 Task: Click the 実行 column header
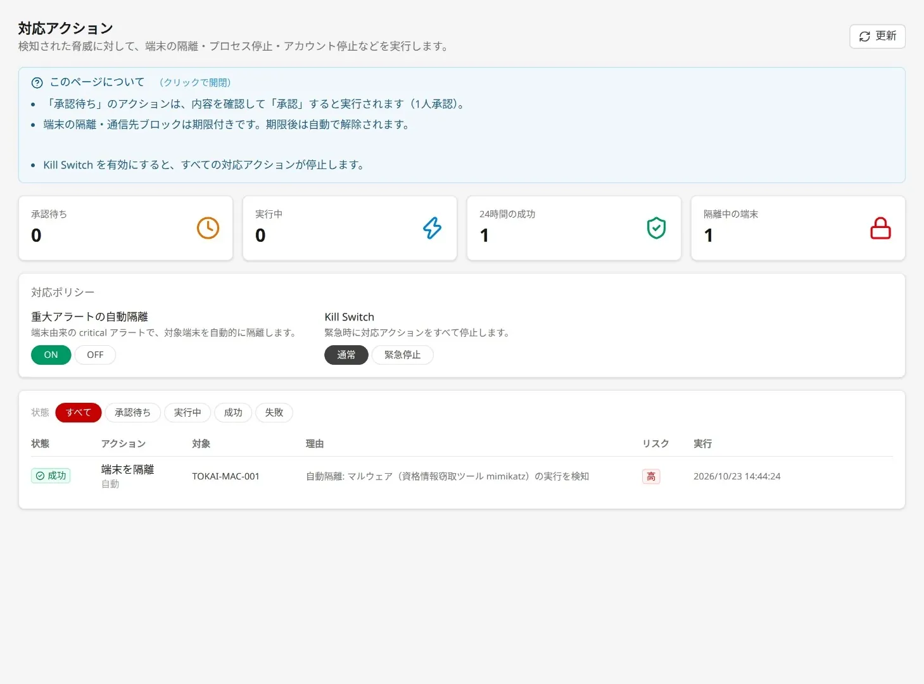702,443
